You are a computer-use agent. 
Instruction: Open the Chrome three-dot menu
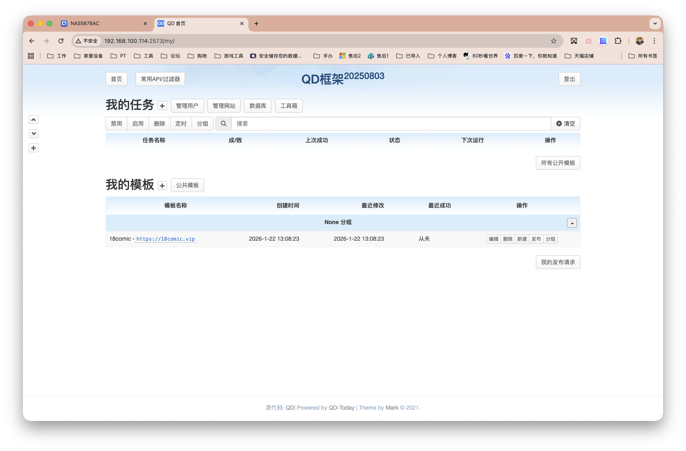pyautogui.click(x=654, y=41)
